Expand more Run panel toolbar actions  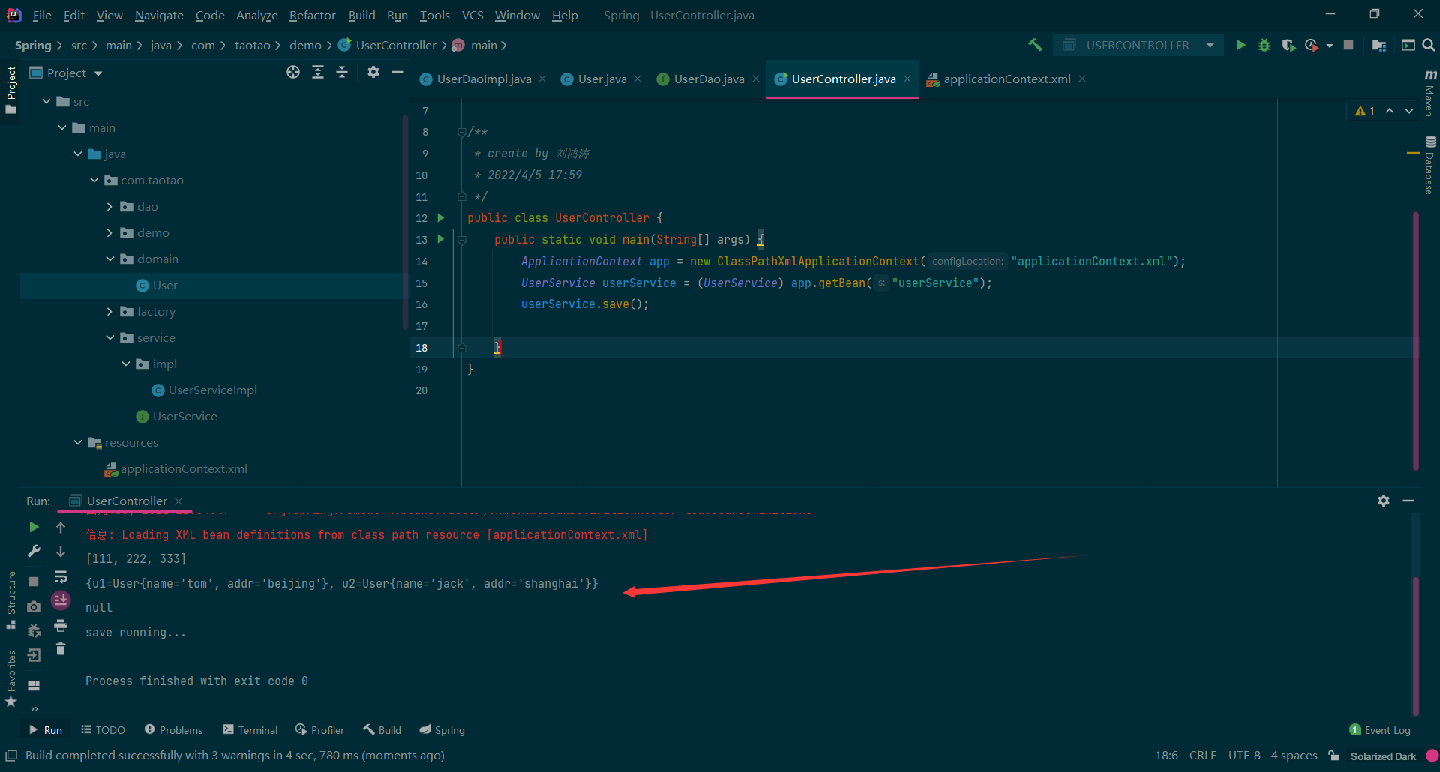[34, 708]
